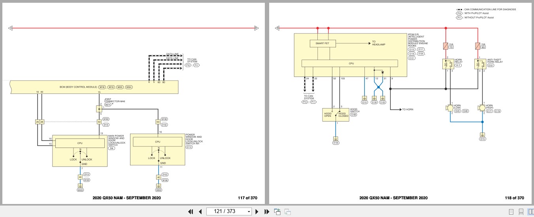
Task: Jump to the last page
Action: click(x=266, y=211)
